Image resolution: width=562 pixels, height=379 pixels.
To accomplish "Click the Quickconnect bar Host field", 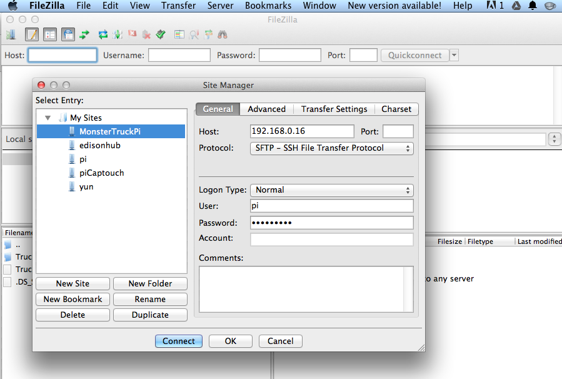I will pos(63,55).
